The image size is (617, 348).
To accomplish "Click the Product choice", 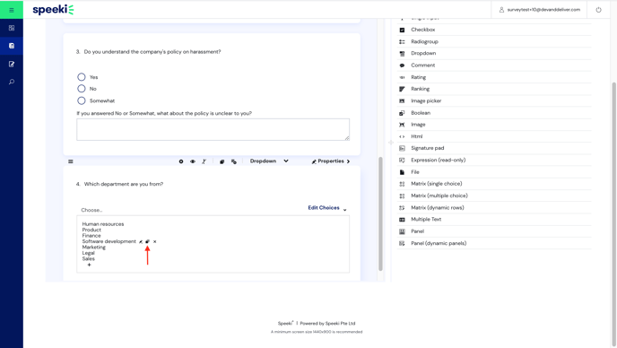I will coord(91,230).
